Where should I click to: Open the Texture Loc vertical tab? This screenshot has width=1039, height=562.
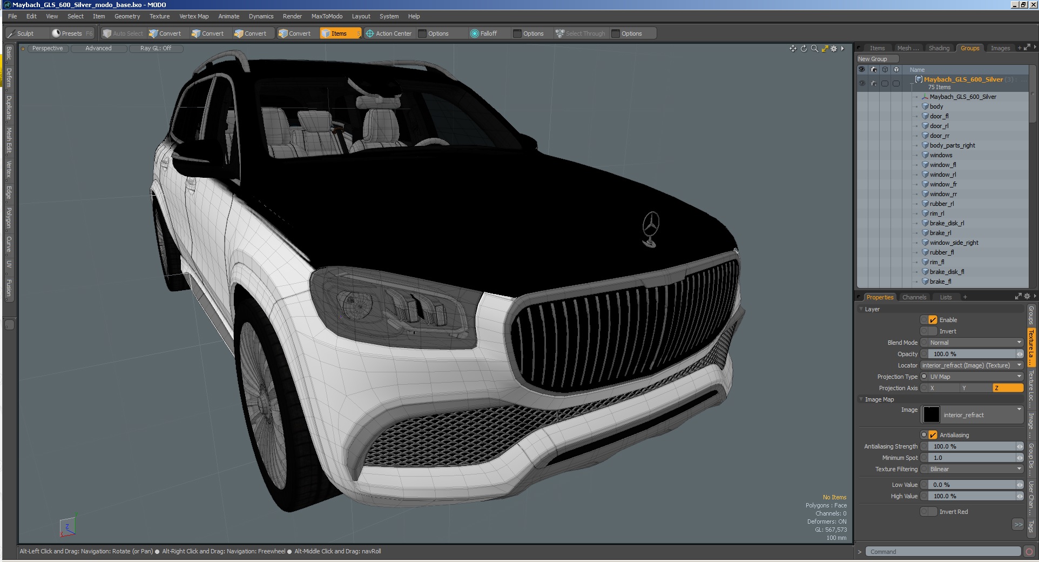pyautogui.click(x=1031, y=389)
